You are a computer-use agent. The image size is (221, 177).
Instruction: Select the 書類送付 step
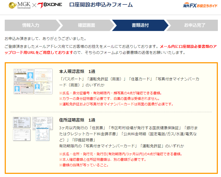[140, 25]
